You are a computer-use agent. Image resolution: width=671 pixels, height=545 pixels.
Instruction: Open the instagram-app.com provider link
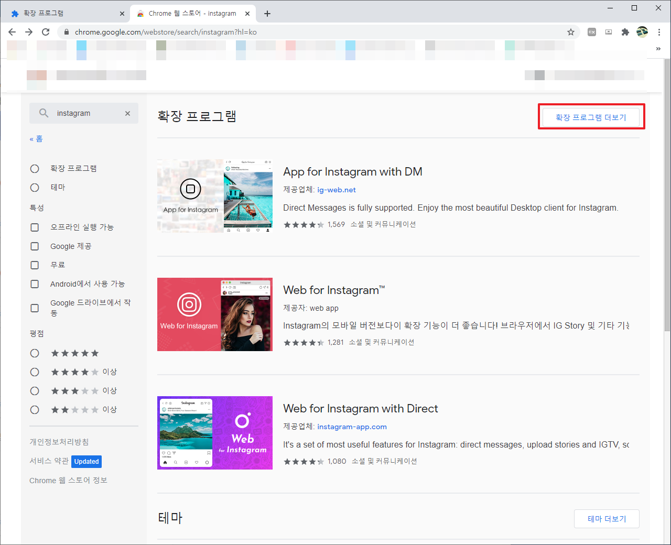352,427
